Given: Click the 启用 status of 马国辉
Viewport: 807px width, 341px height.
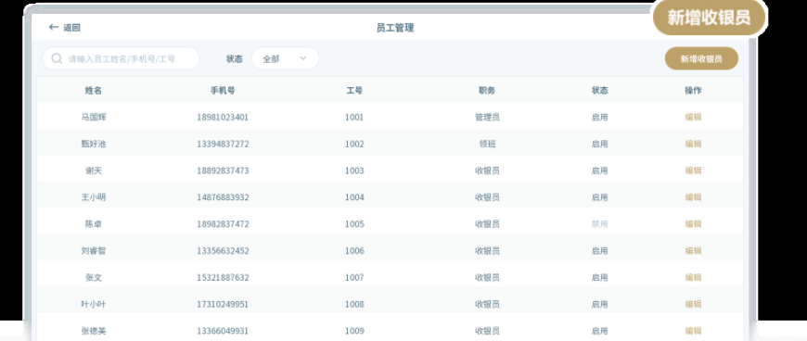Looking at the screenshot, I should click(599, 118).
